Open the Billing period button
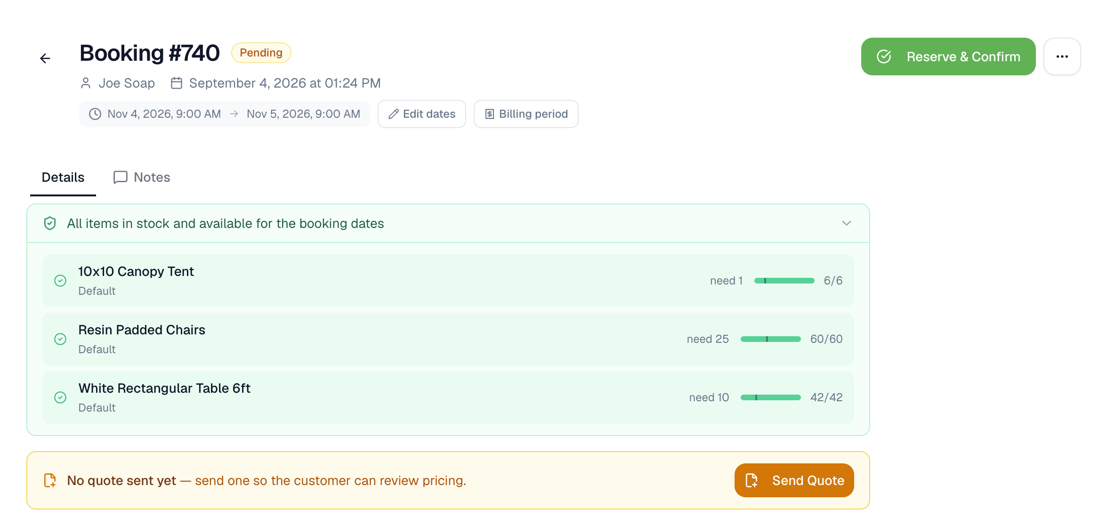This screenshot has height=518, width=1115. 526,114
